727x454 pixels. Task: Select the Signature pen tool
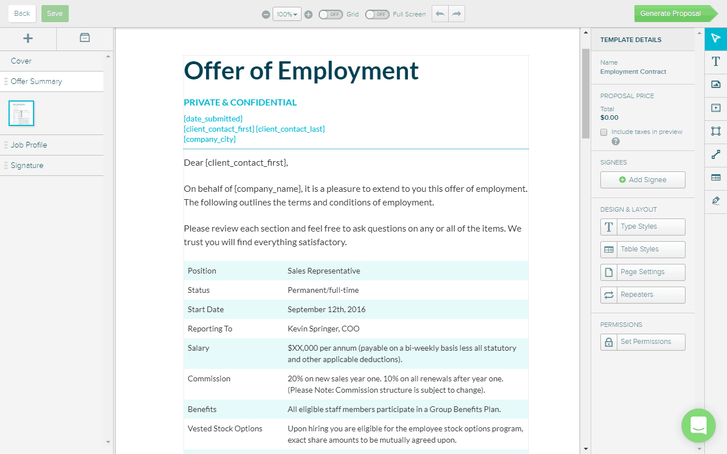coord(716,201)
